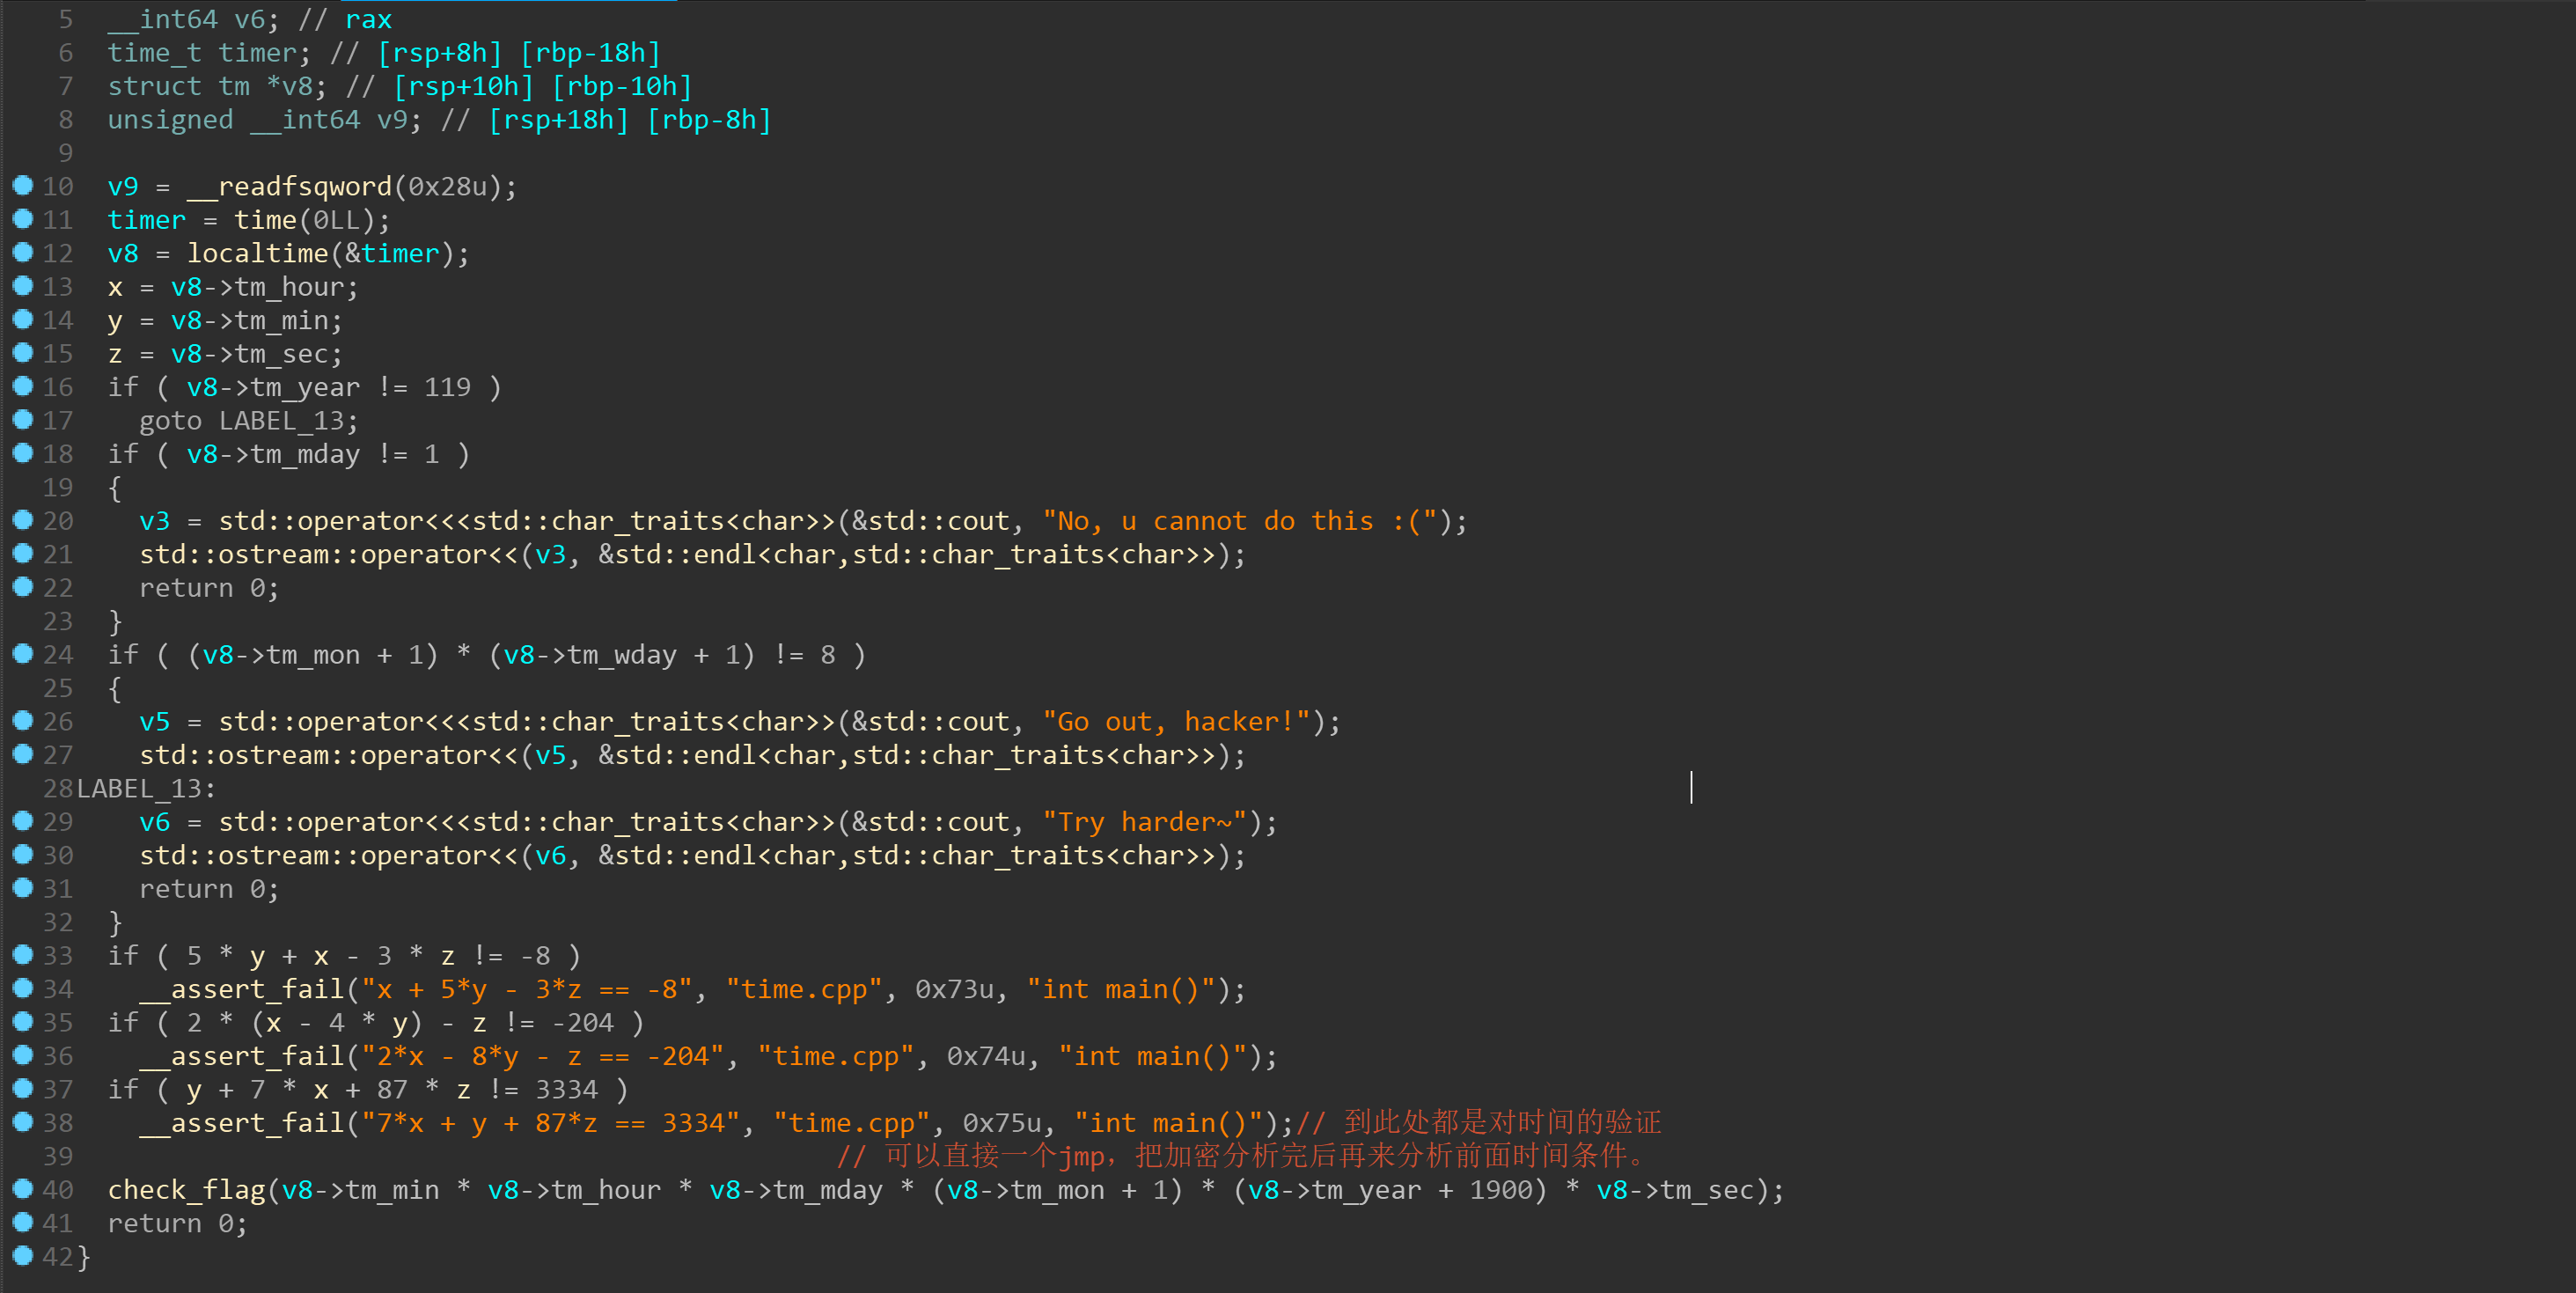Toggle breakpoint dot on line 10

[22, 185]
